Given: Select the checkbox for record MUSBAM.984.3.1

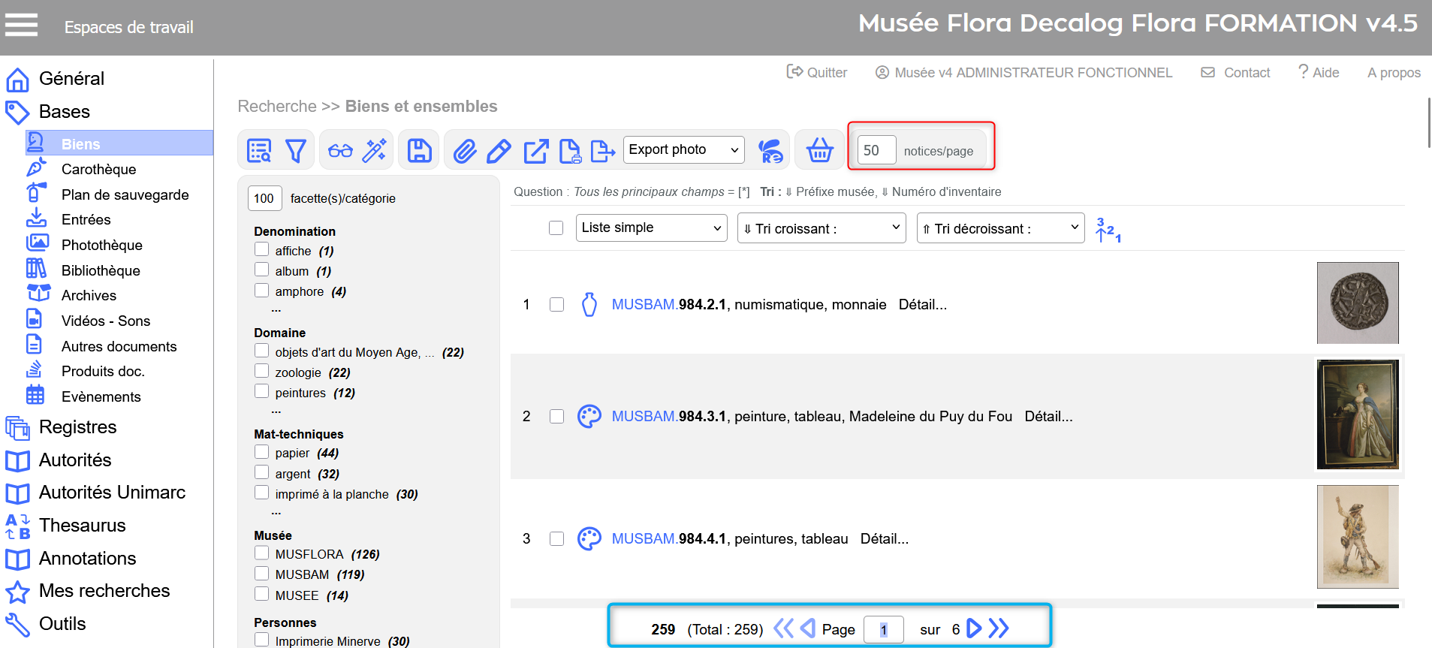Looking at the screenshot, I should [x=556, y=416].
